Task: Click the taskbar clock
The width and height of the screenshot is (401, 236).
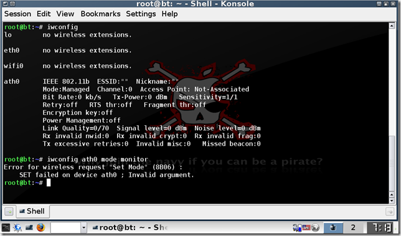Action: tap(380, 227)
